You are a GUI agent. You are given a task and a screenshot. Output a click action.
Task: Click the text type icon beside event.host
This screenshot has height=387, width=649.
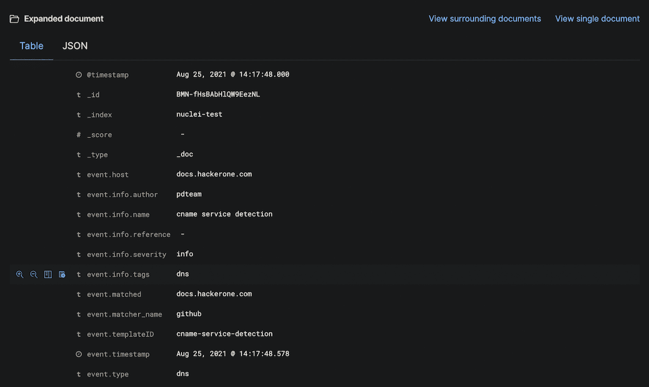pyautogui.click(x=79, y=175)
